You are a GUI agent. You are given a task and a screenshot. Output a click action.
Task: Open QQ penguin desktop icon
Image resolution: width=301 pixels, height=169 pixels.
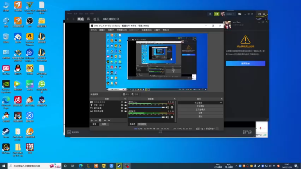[x=18, y=70]
